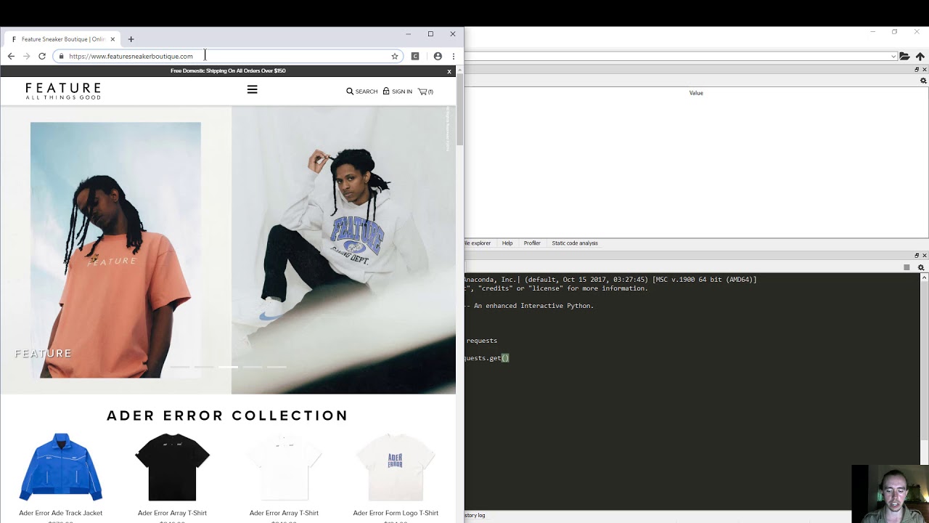Click Spyder's up-arrow parent directory icon
929x523 pixels.
point(920,56)
